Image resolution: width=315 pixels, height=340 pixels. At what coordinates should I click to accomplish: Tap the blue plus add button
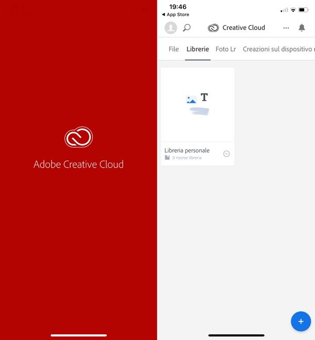pos(301,321)
